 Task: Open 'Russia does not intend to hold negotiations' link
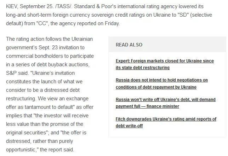click(161, 80)
